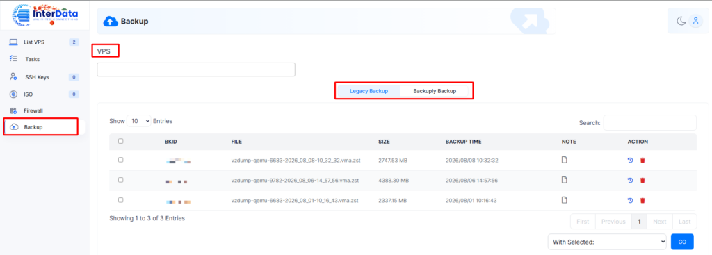The image size is (712, 255).
Task: Sort by the FILE column header
Action: [x=236, y=142]
